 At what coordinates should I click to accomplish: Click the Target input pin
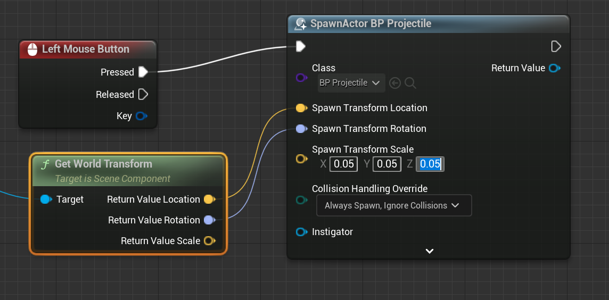pos(46,199)
